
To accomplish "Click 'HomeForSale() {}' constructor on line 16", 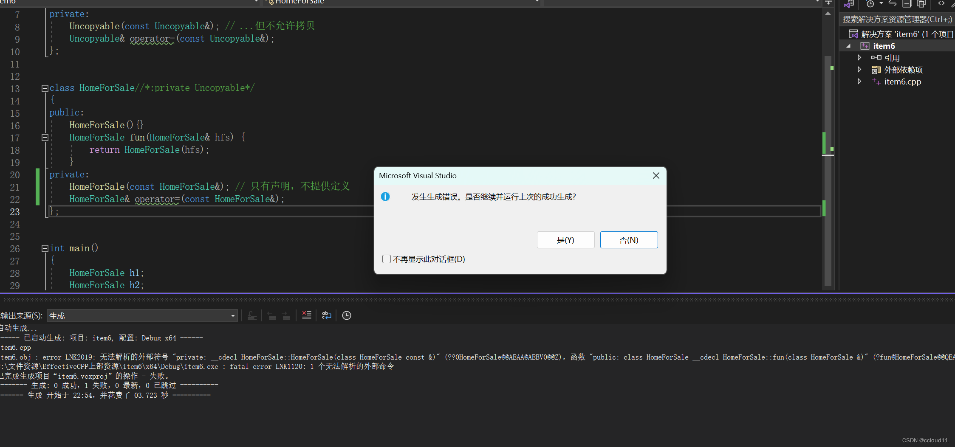I will pos(106,125).
